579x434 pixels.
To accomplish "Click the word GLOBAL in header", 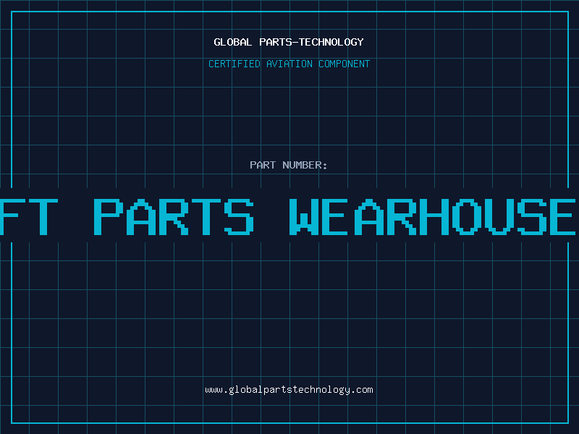I will (x=232, y=42).
